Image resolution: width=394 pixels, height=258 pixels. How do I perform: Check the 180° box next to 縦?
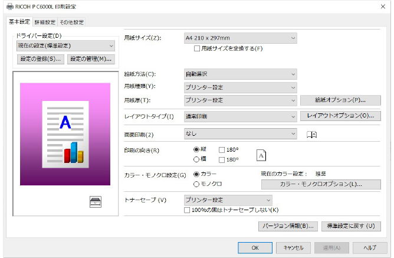click(x=222, y=150)
